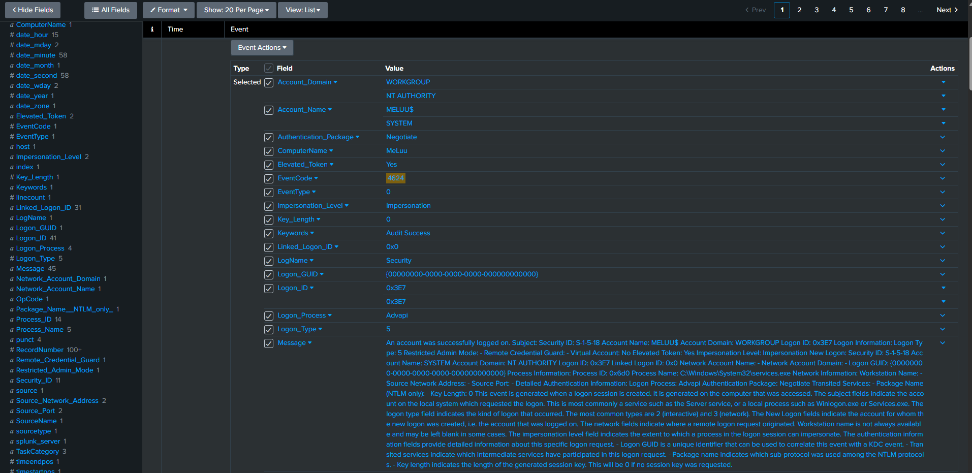Screen dimensions: 972x473
Task: Uncheck the EventCode field checkbox
Action: click(x=269, y=179)
